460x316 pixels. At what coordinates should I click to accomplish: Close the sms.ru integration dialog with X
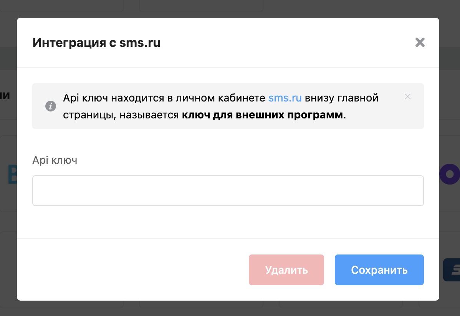coord(420,42)
